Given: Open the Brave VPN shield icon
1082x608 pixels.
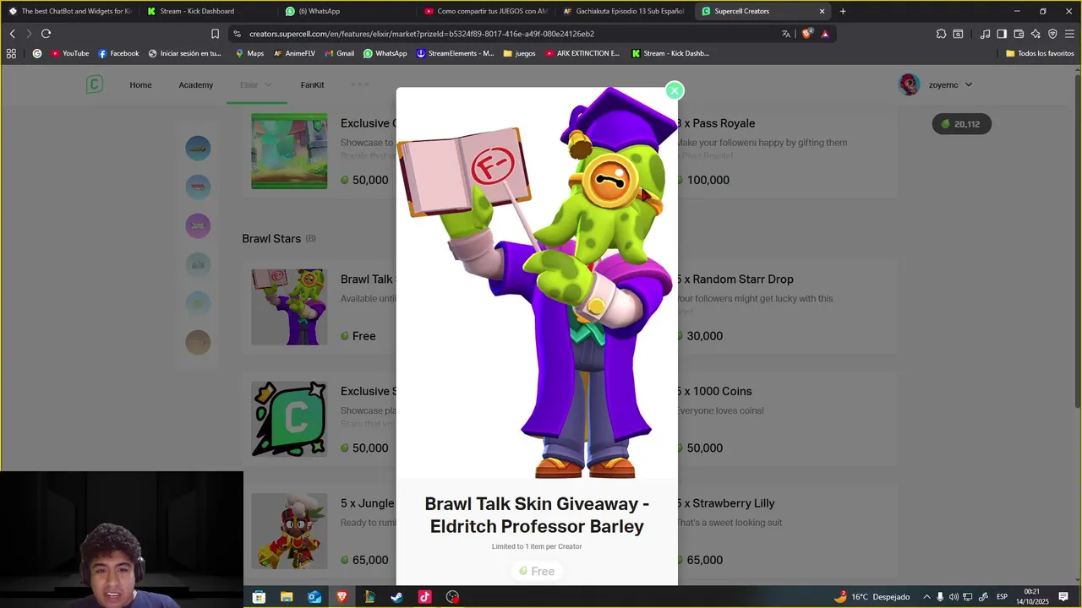Looking at the screenshot, I should tap(1052, 34).
